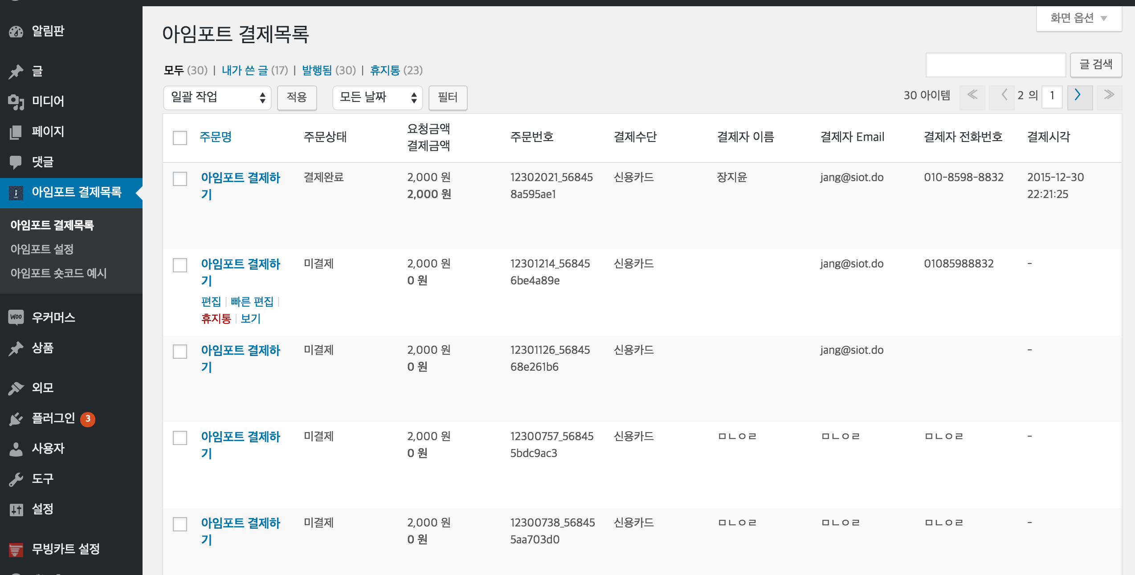1135x575 pixels.
Task: Click the 적용 apply button
Action: pyautogui.click(x=297, y=97)
